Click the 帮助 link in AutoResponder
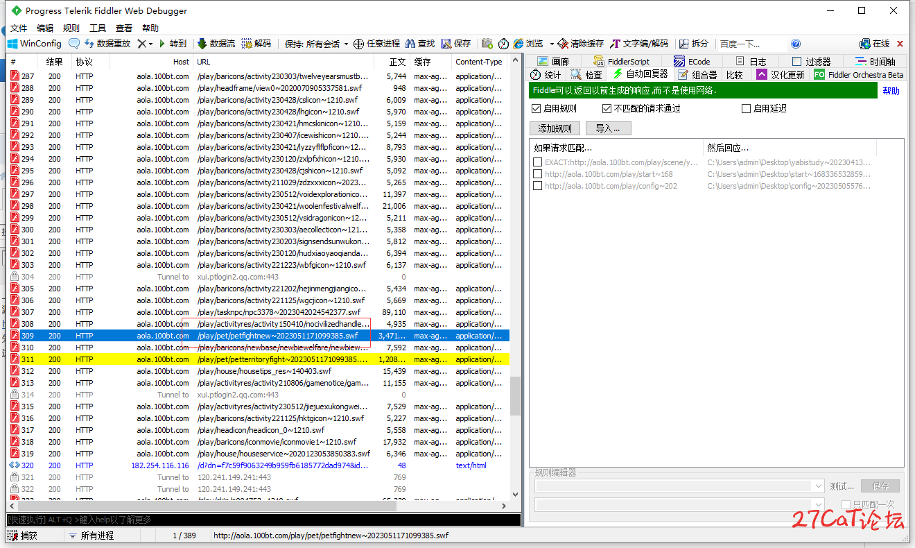Viewport: 915px width, 548px height. click(891, 91)
